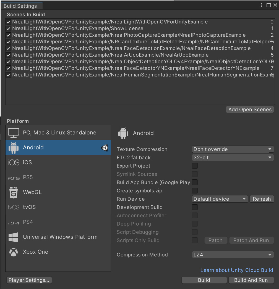Open Player Settings...

(x=29, y=280)
